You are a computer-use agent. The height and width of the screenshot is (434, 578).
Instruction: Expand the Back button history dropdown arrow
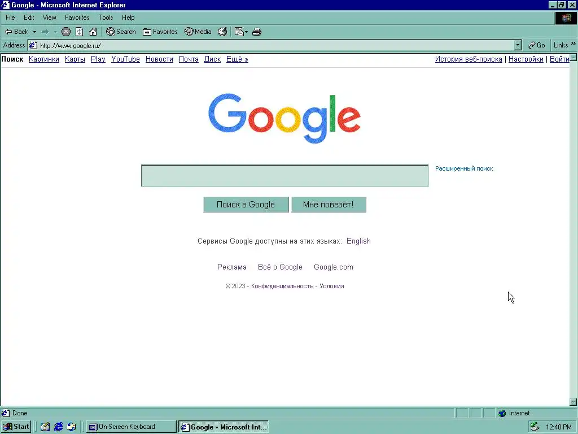click(34, 32)
